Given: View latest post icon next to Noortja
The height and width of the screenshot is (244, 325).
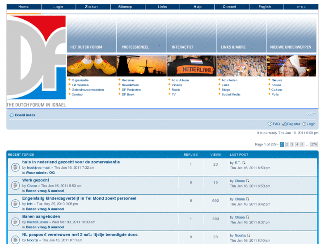Looking at the screenshot, I should click(249, 235).
